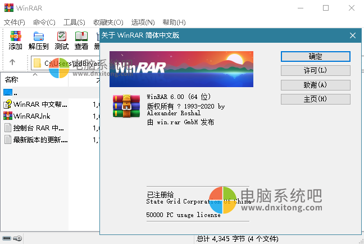Open the 收藏夹(O) menu
Screen dimensions: 364x244
coord(108,22)
